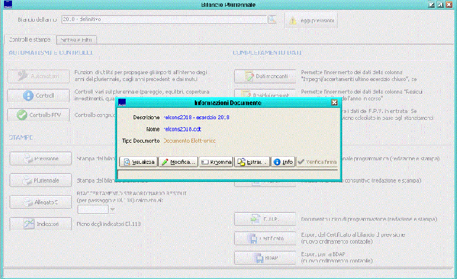Click the Residui presunti button
Viewport: 457px width, 279px height.
265,94
